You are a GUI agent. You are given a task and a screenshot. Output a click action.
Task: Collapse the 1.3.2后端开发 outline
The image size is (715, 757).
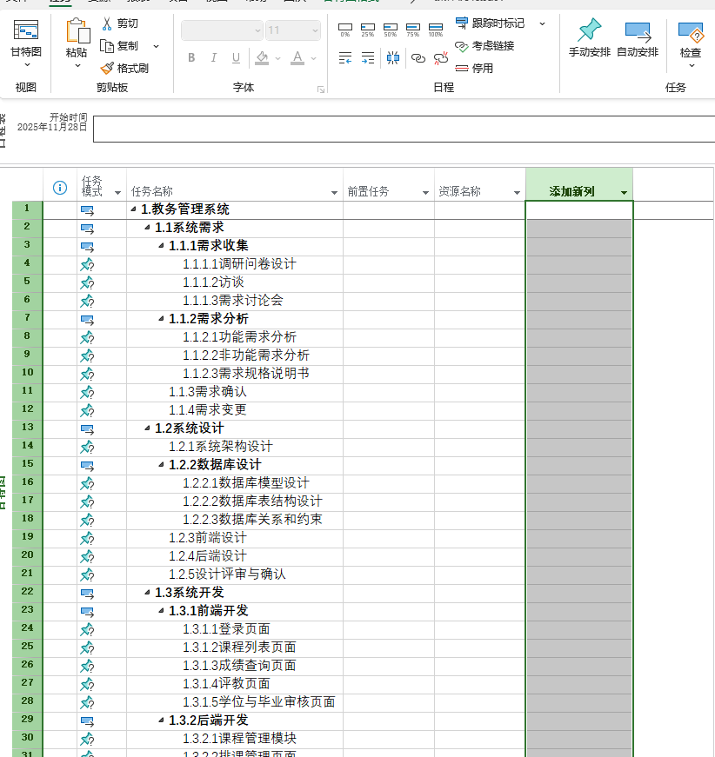[x=162, y=720]
